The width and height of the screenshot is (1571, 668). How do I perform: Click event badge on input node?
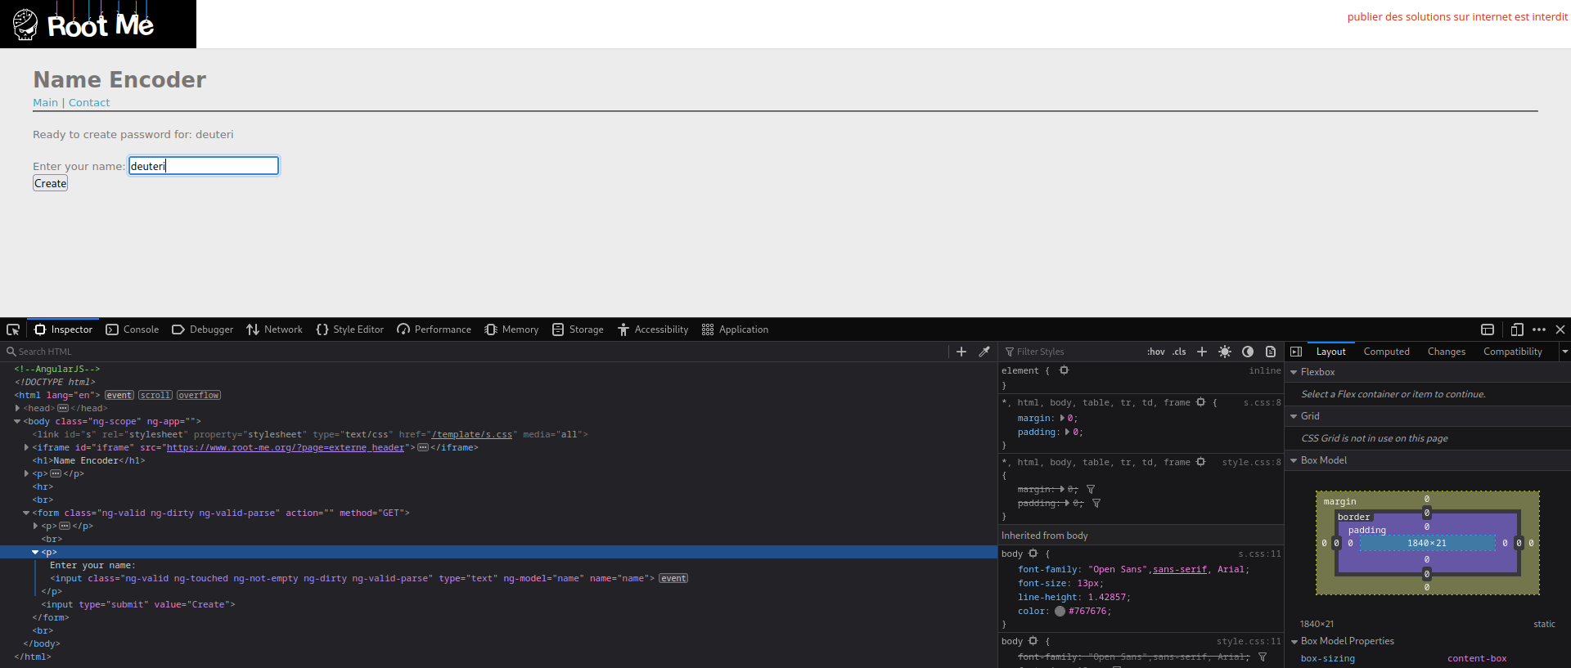click(x=673, y=578)
